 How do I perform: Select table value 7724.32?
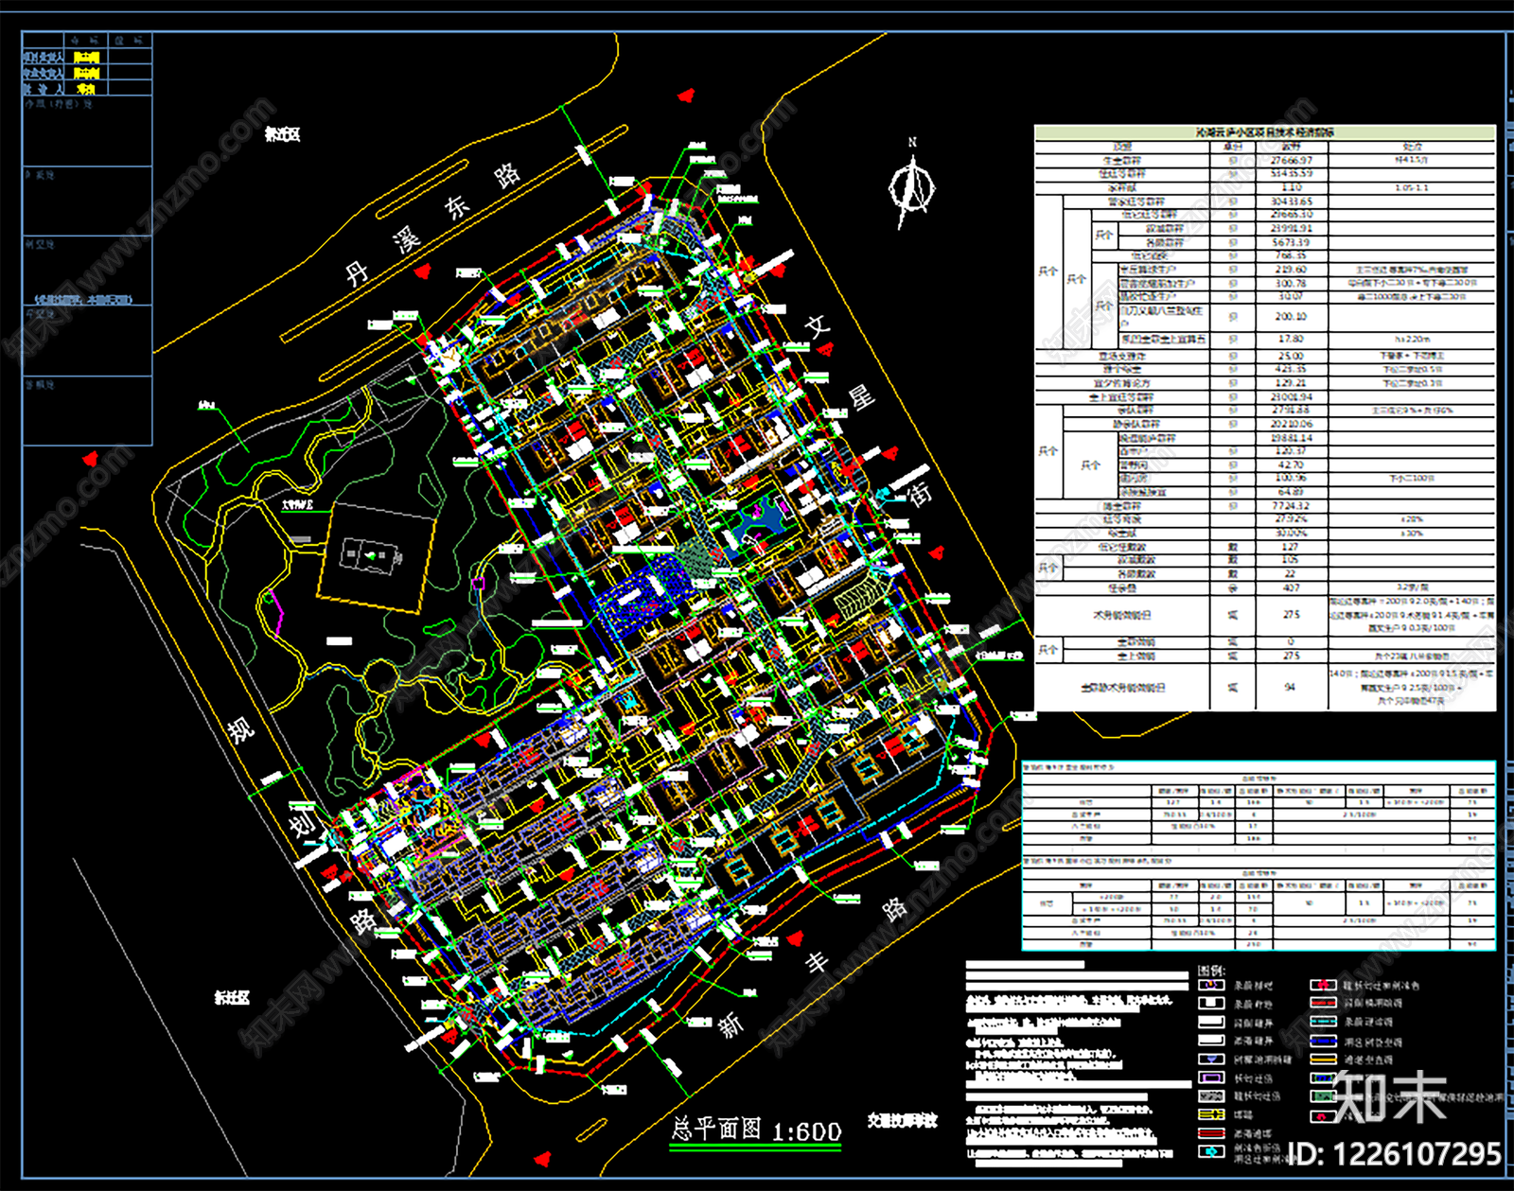pyautogui.click(x=1292, y=505)
